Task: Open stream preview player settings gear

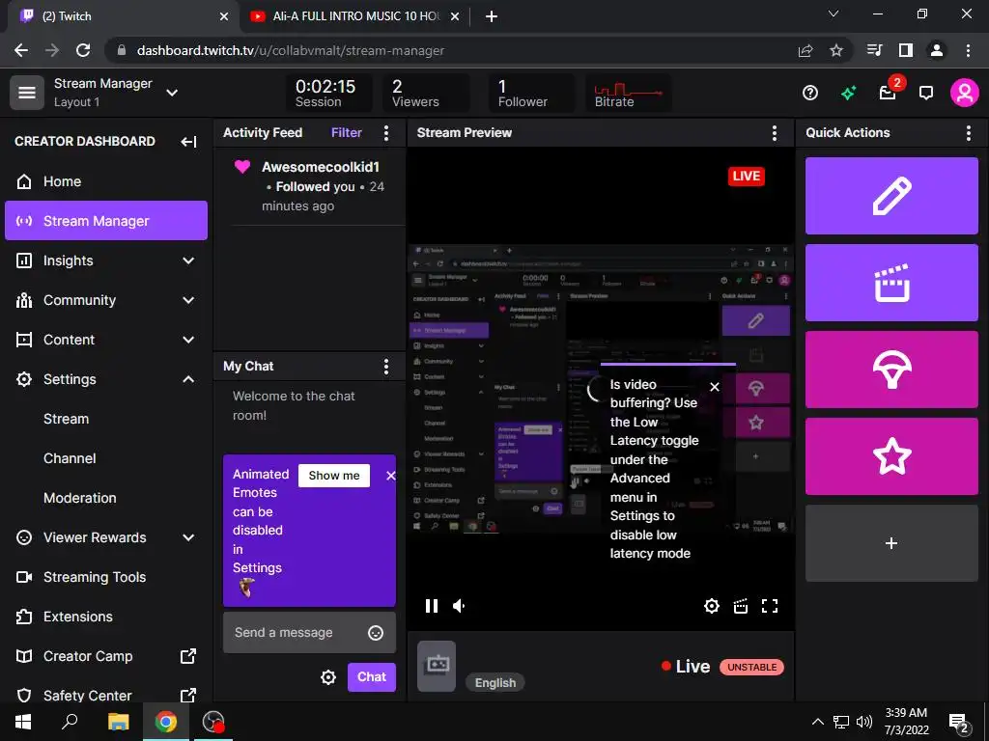Action: (x=712, y=606)
